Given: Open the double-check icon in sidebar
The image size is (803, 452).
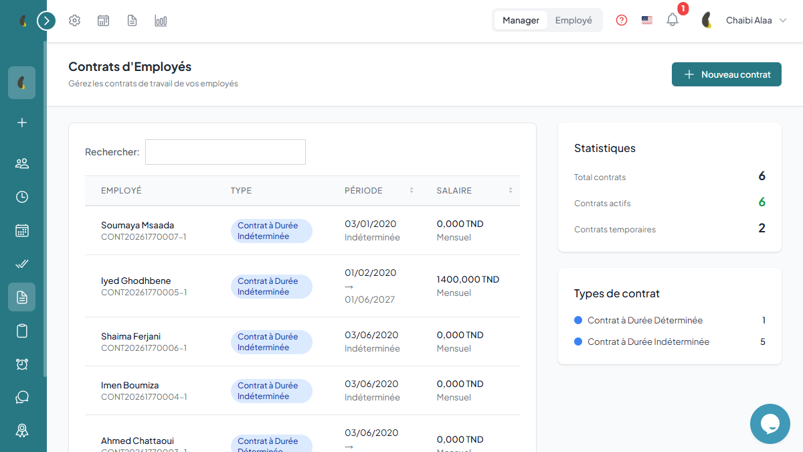Looking at the screenshot, I should tap(22, 264).
